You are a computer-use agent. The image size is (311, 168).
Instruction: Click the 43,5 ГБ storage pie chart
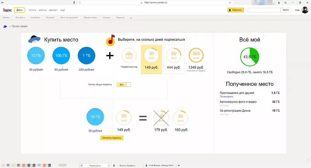click(x=250, y=57)
